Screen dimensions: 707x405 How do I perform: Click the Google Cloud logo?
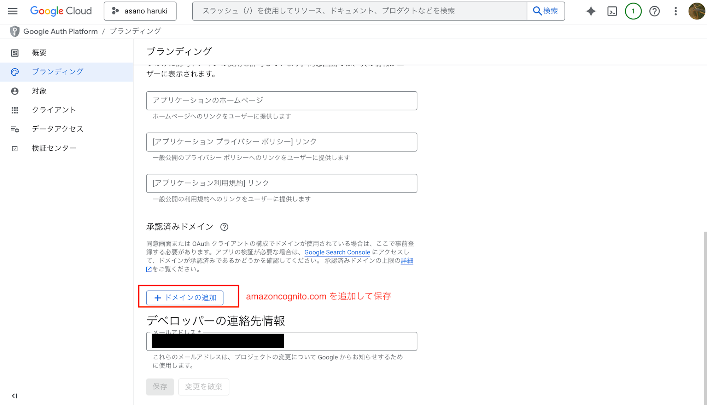61,11
